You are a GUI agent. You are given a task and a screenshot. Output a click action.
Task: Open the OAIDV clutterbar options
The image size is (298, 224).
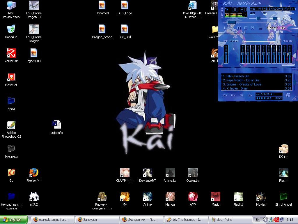coord(222,13)
